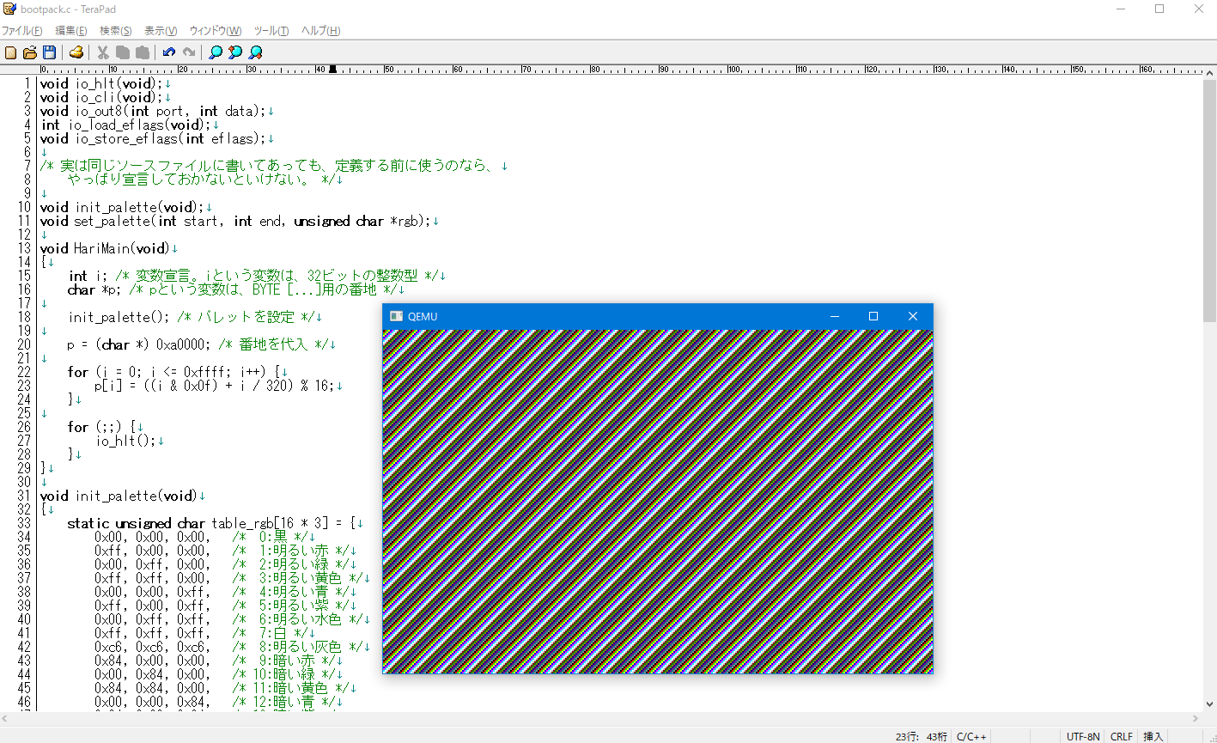Screen dimensions: 1217x743
Task: Open the ヘルプ(H) menu
Action: point(320,31)
